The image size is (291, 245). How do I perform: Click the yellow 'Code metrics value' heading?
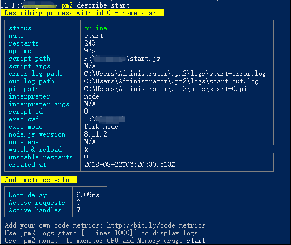pos(39,180)
